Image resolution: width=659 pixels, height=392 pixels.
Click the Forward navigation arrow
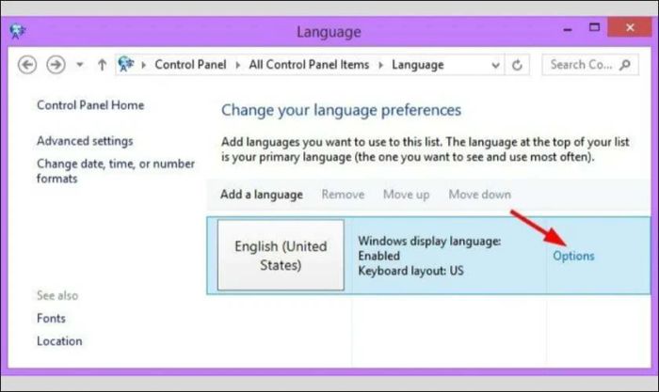(x=56, y=65)
